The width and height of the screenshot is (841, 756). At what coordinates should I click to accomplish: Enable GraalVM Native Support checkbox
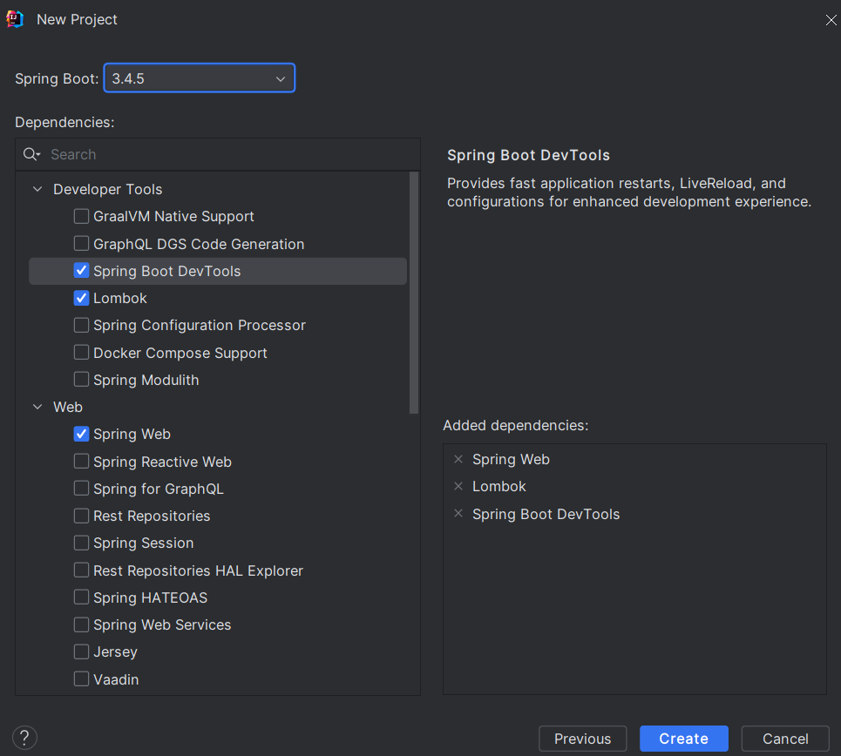[x=81, y=216]
